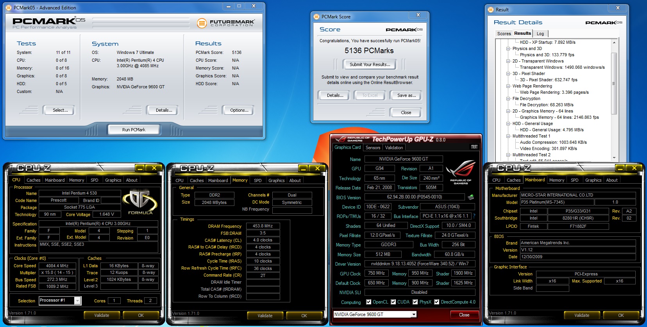The height and width of the screenshot is (327, 647).
Task: Toggle the DirectCompute 4.0 checkbox
Action: pos(437,302)
